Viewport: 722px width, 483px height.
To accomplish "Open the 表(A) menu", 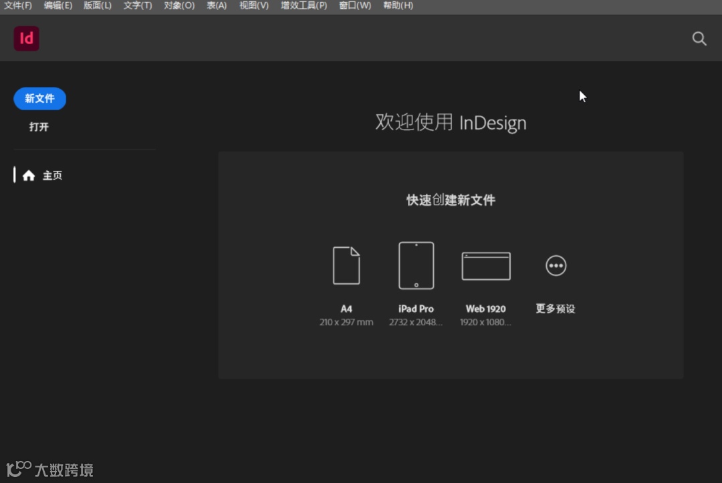I will pos(217,5).
